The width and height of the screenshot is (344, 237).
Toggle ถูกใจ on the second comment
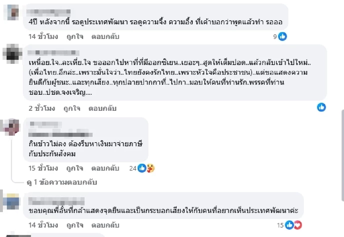click(x=72, y=108)
